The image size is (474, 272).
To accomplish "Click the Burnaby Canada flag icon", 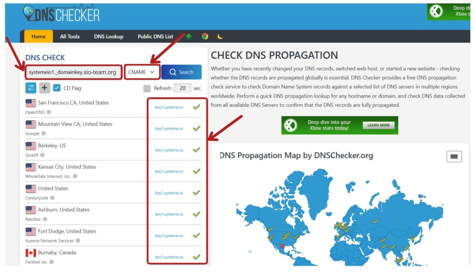I will pos(31,253).
